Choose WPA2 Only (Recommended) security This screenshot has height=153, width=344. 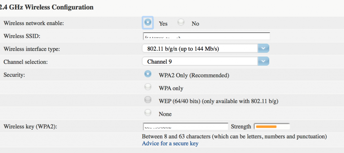coord(148,74)
